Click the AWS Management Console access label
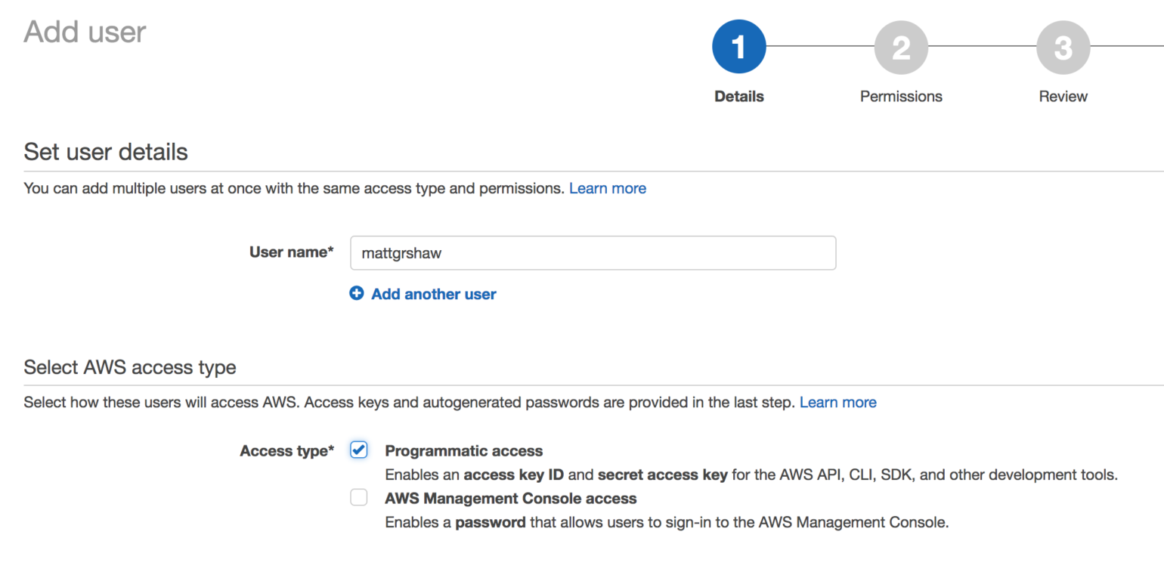 coord(511,499)
